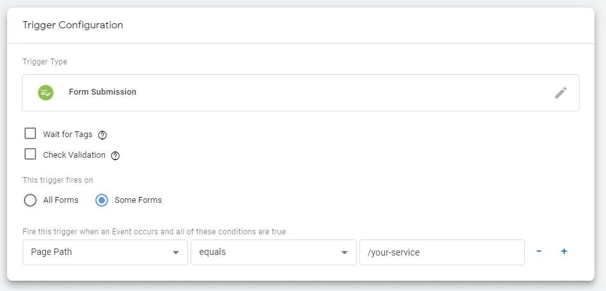Open help tooltip beside Wait for Tags

102,135
